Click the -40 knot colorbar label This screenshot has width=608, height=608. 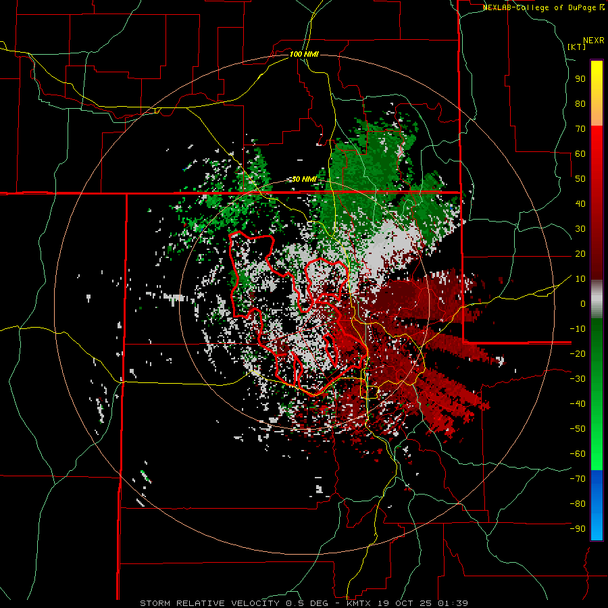(578, 404)
